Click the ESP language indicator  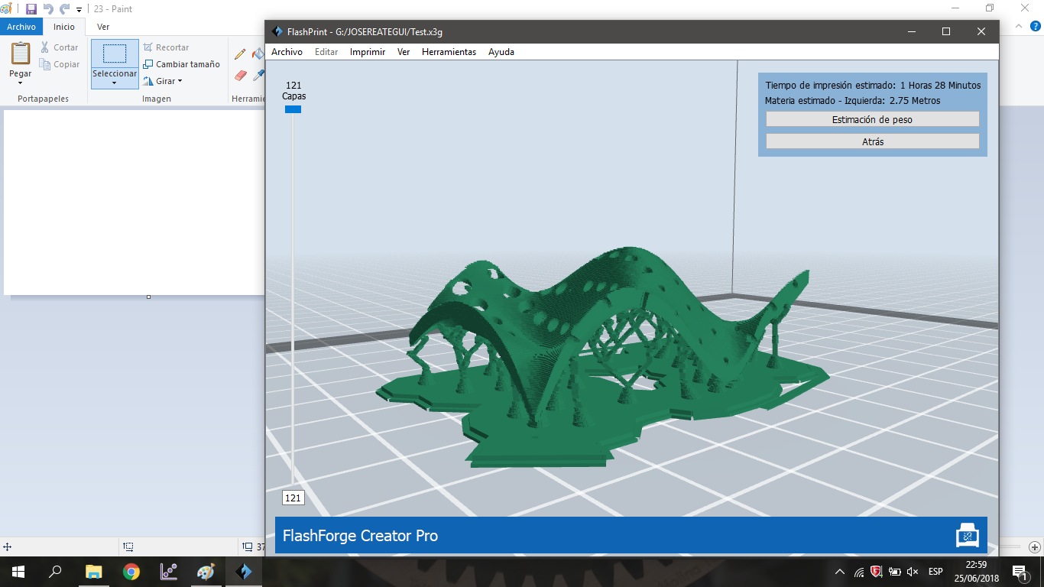click(935, 572)
